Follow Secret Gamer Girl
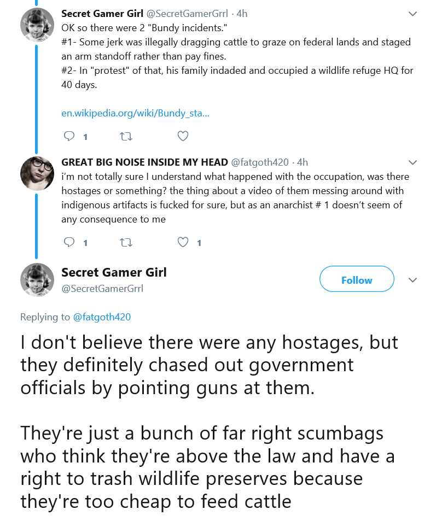This screenshot has height=521, width=436. tap(357, 279)
